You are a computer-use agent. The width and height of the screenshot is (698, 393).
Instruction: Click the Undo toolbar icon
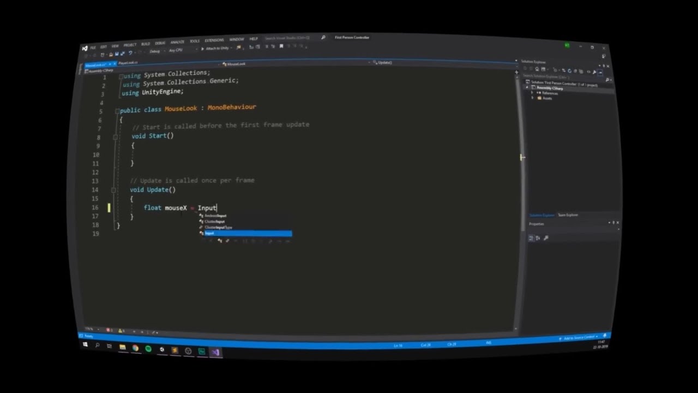[x=130, y=53]
